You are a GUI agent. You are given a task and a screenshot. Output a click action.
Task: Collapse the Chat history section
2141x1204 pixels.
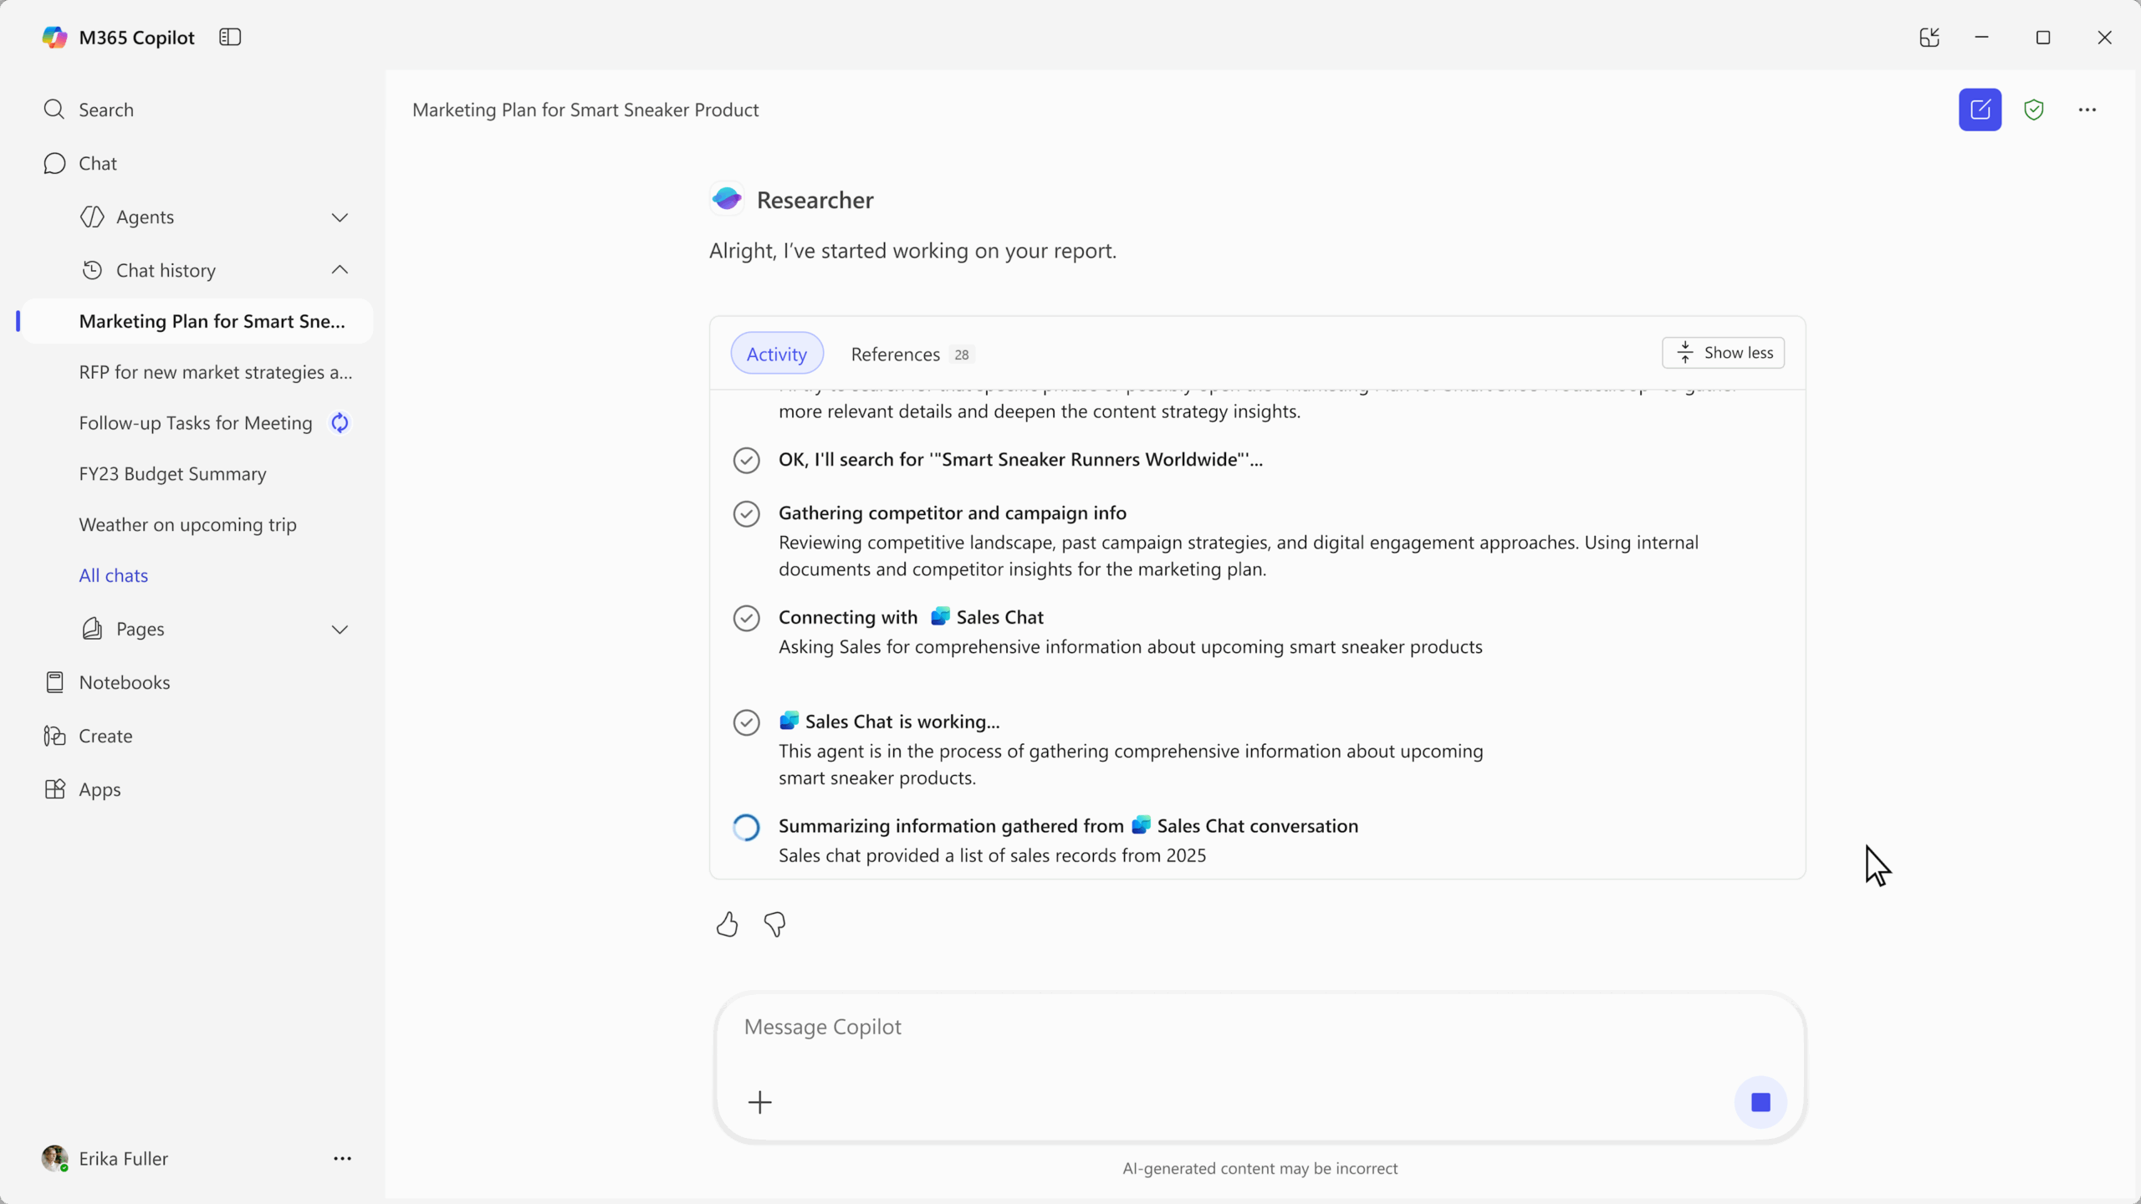coord(340,270)
